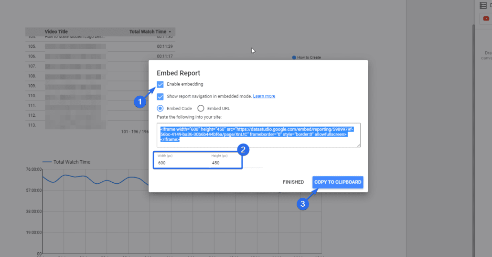Image resolution: width=492 pixels, height=257 pixels.
Task: Click row number 109 in table
Action: coord(32,86)
